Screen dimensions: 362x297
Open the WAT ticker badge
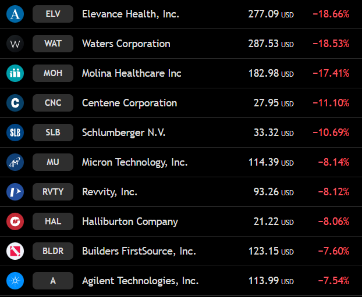pos(53,44)
